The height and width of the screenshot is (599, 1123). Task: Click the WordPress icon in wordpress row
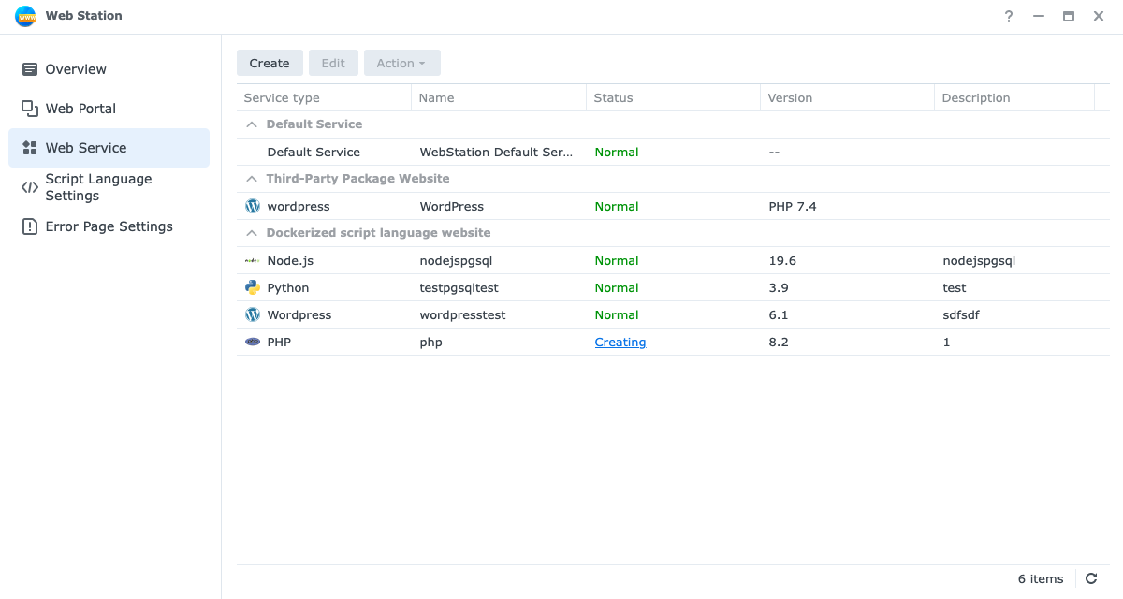(253, 206)
